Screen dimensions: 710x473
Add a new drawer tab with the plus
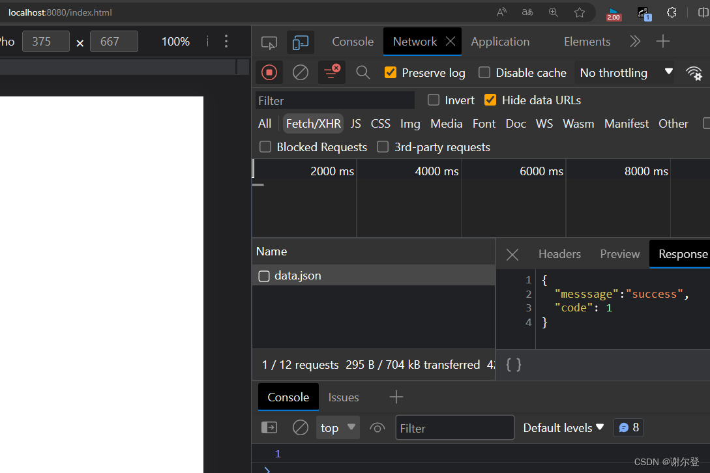(396, 397)
